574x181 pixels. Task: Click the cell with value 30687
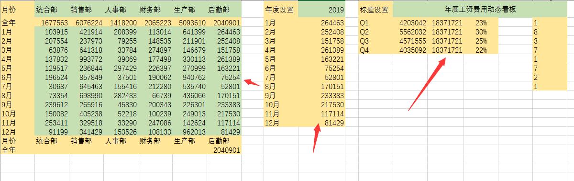pyautogui.click(x=52, y=86)
